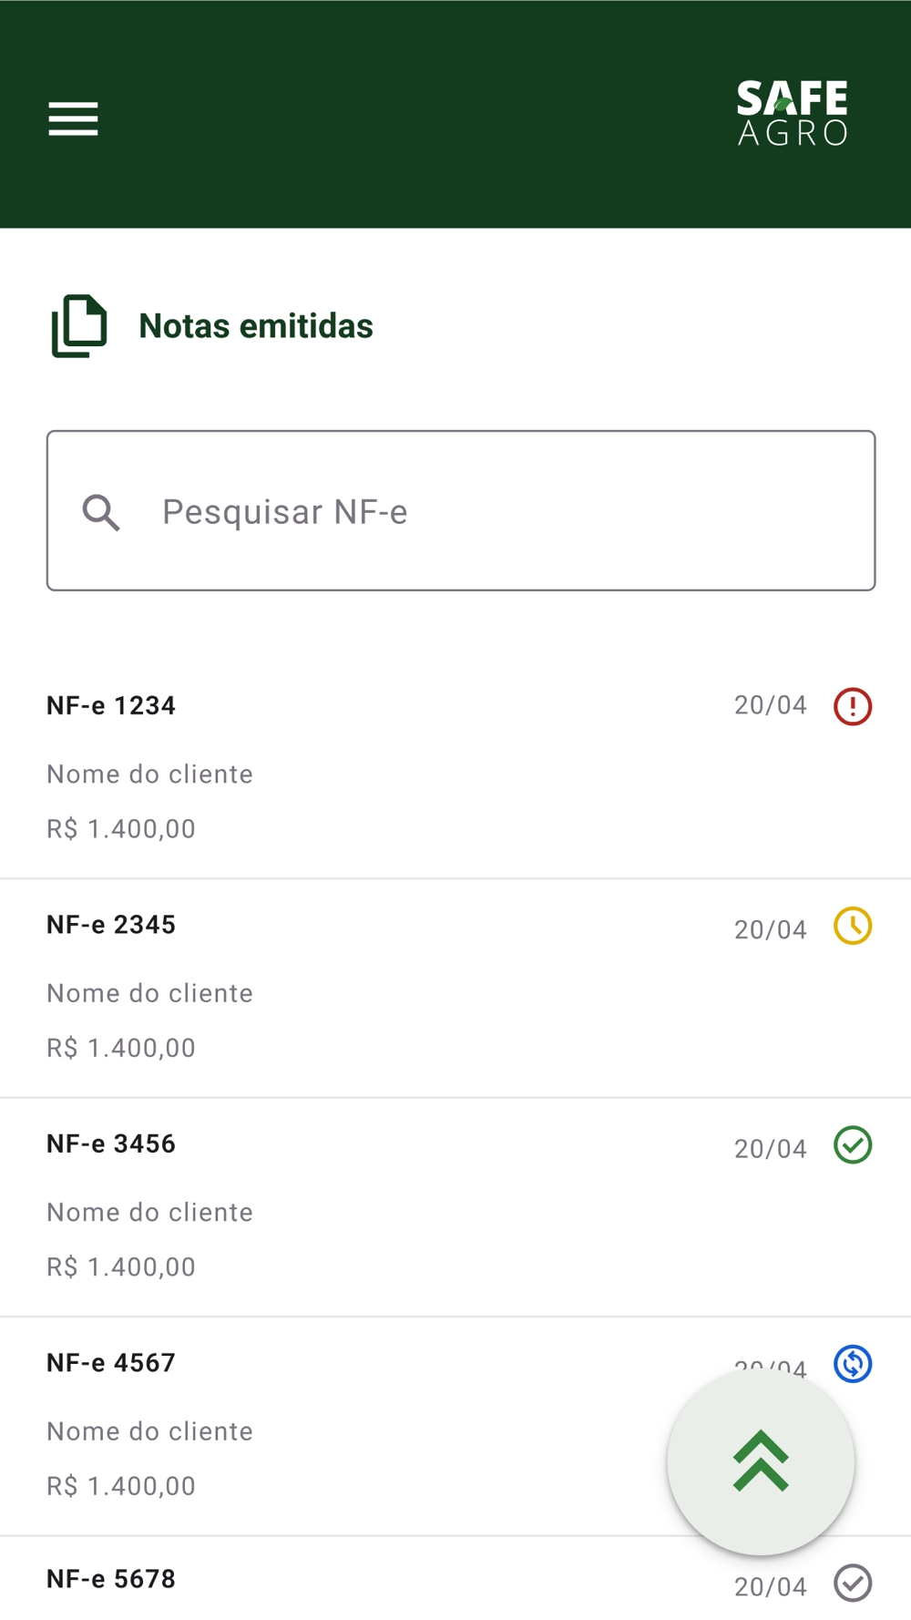911x1620 pixels.
Task: Click the search magnifier icon
Action: [x=101, y=512]
